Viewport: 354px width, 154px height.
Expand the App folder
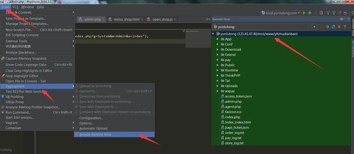(x=217, y=39)
